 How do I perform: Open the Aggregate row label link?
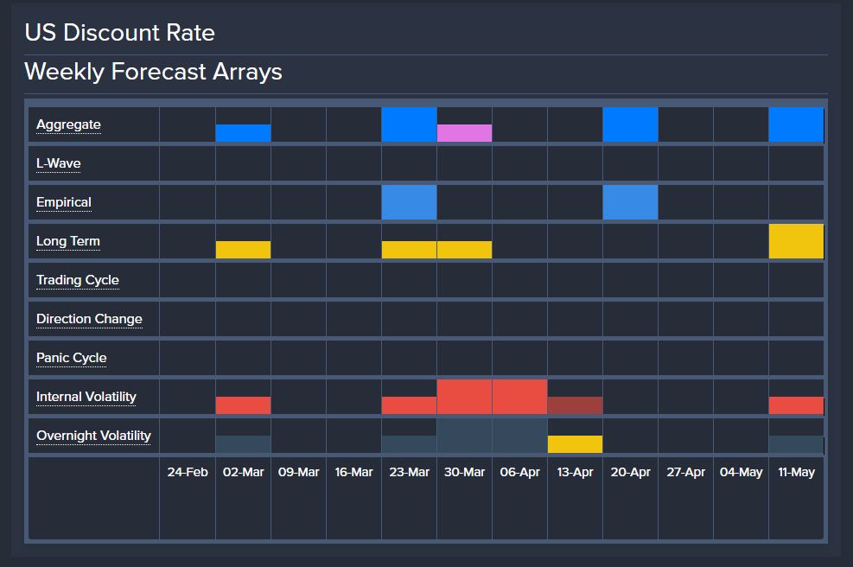[x=68, y=124]
